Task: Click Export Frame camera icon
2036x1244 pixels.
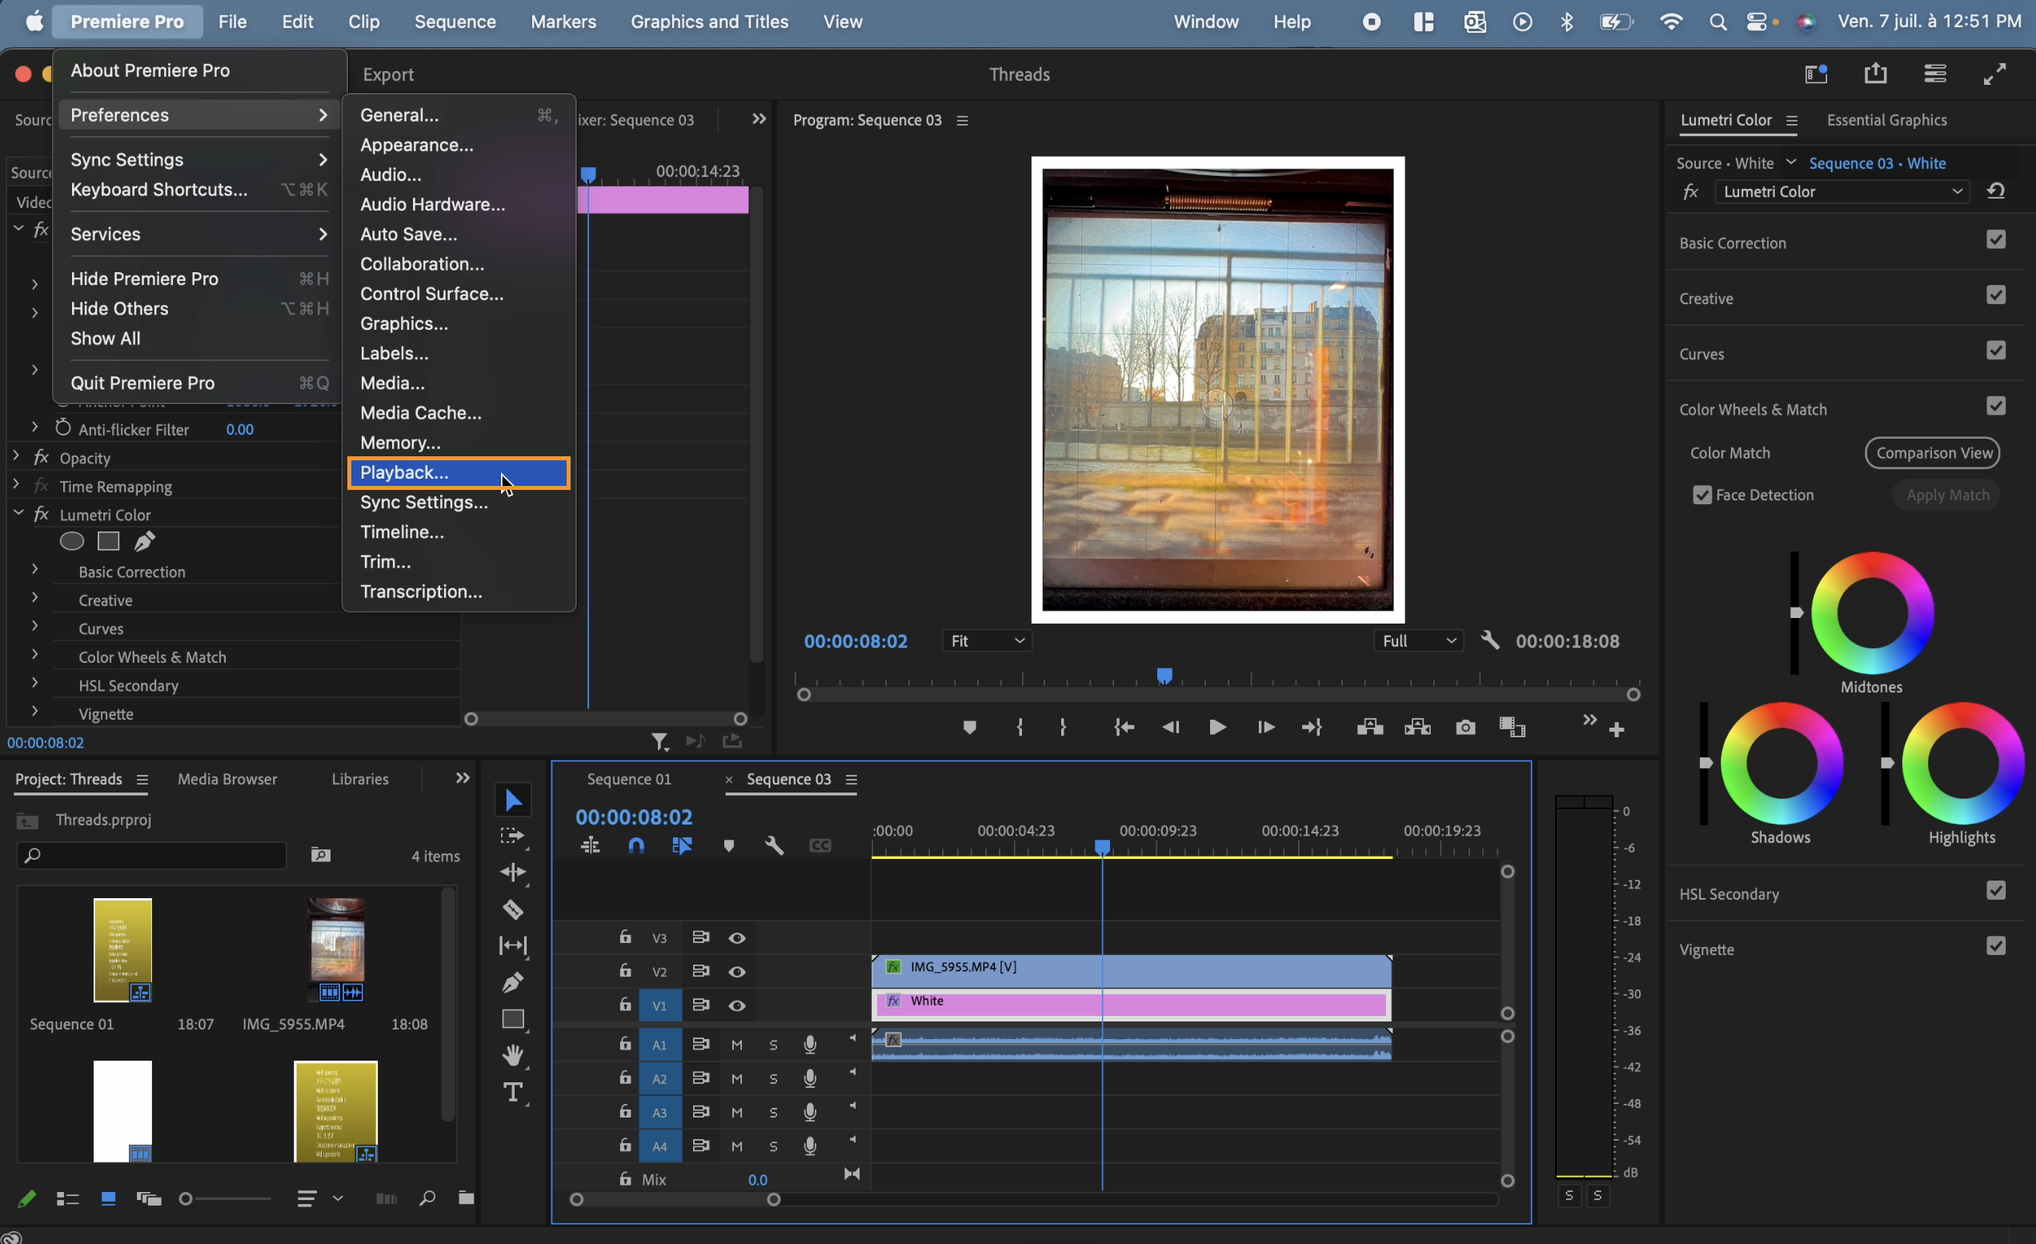Action: point(1465,728)
